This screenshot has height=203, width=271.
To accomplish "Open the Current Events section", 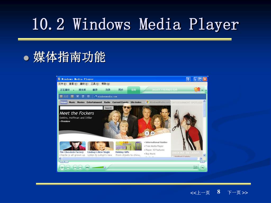I will (x=120, y=102).
